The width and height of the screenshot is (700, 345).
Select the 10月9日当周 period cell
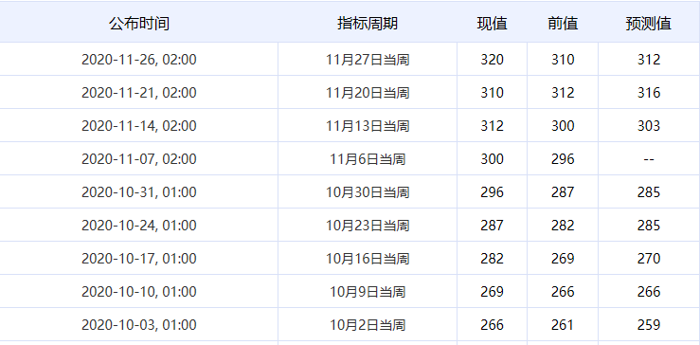tap(368, 291)
